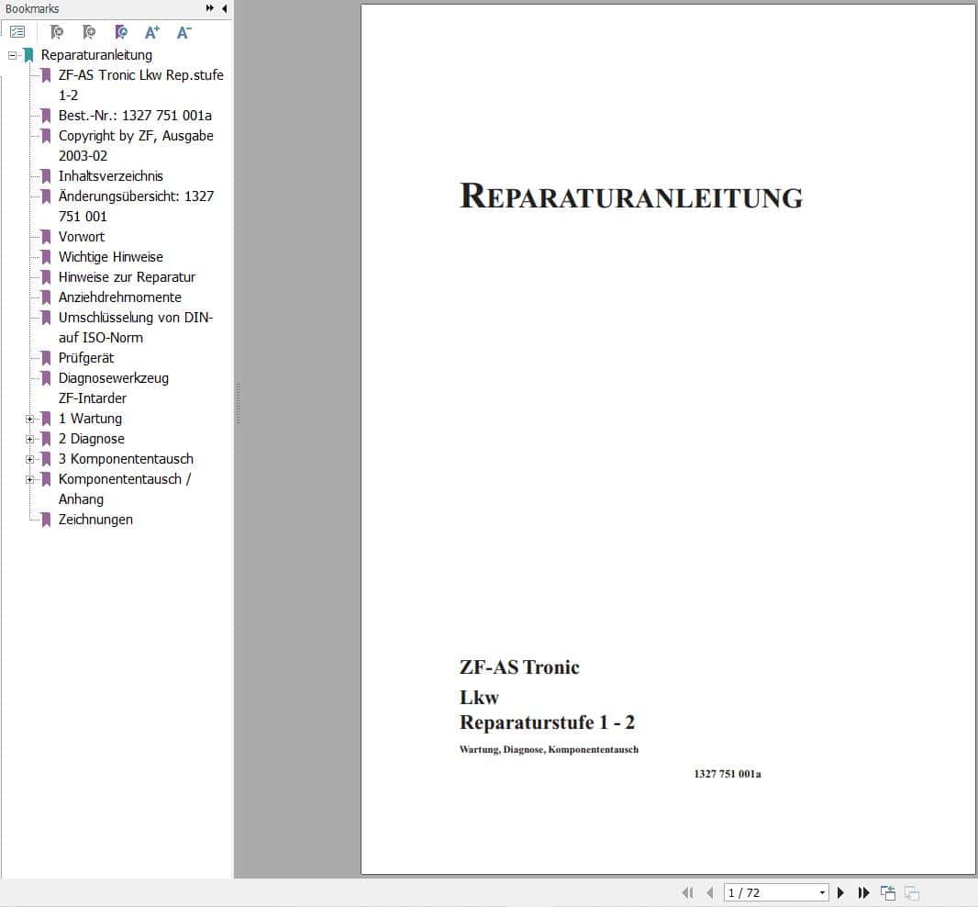Open Diagnosewerkzeug ZF-Intarder bookmark
Viewport: 978px width, 907px height.
[114, 387]
